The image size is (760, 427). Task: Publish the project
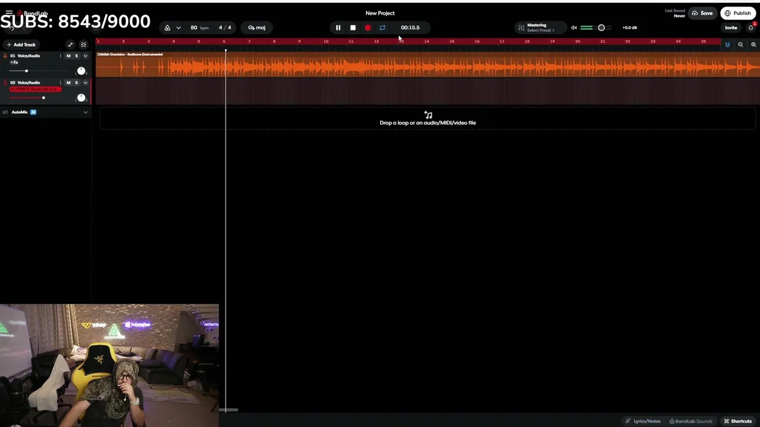pyautogui.click(x=737, y=13)
